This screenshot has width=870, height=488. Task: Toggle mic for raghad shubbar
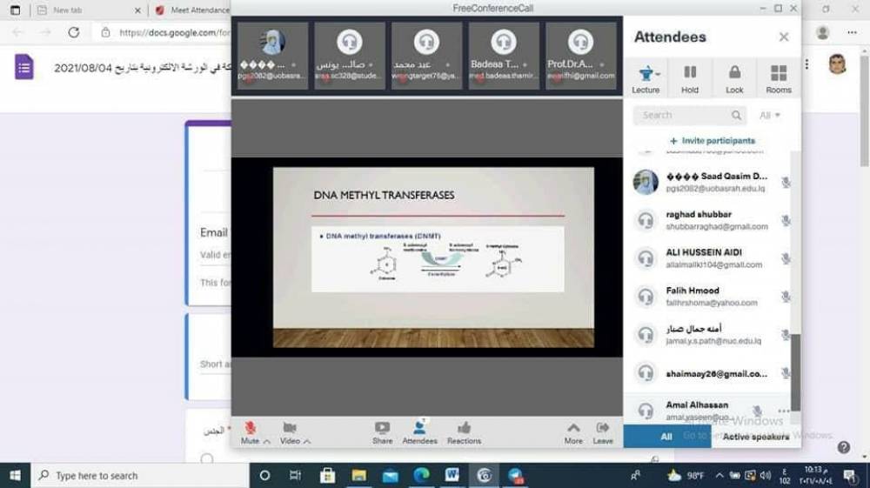(x=786, y=221)
